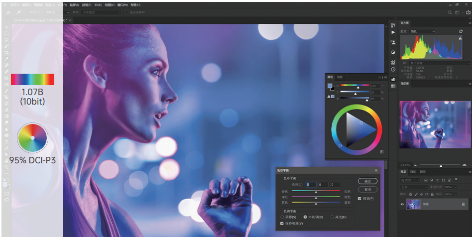The height and width of the screenshot is (239, 474).
Task: Close the open document tab
Action: click(70, 20)
